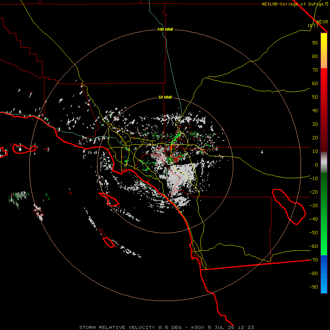
Task: Click the 50 NMI range ring label
Action: coord(165,97)
